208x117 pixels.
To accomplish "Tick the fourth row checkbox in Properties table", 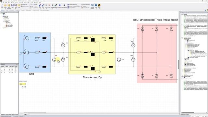I will pyautogui.click(x=16, y=72).
